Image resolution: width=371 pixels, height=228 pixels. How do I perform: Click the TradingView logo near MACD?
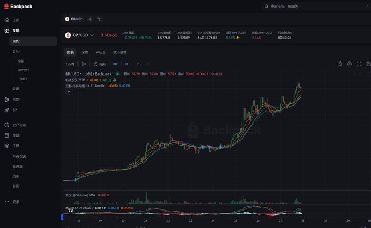pyautogui.click(x=70, y=210)
